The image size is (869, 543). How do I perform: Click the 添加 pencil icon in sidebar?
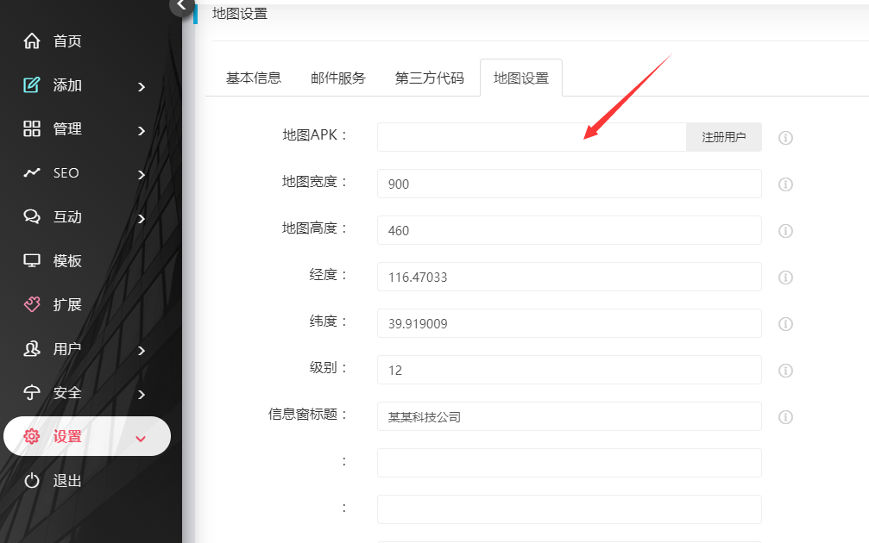pos(31,84)
